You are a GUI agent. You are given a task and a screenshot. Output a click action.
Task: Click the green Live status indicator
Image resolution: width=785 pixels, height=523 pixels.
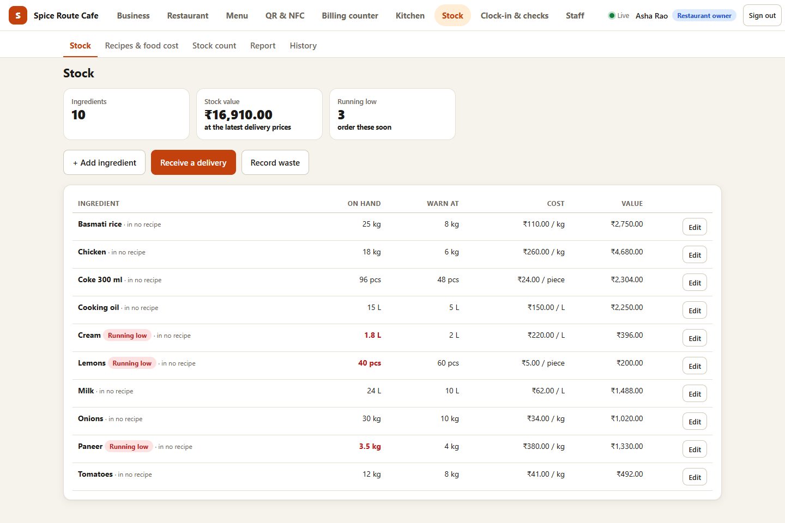coord(619,16)
